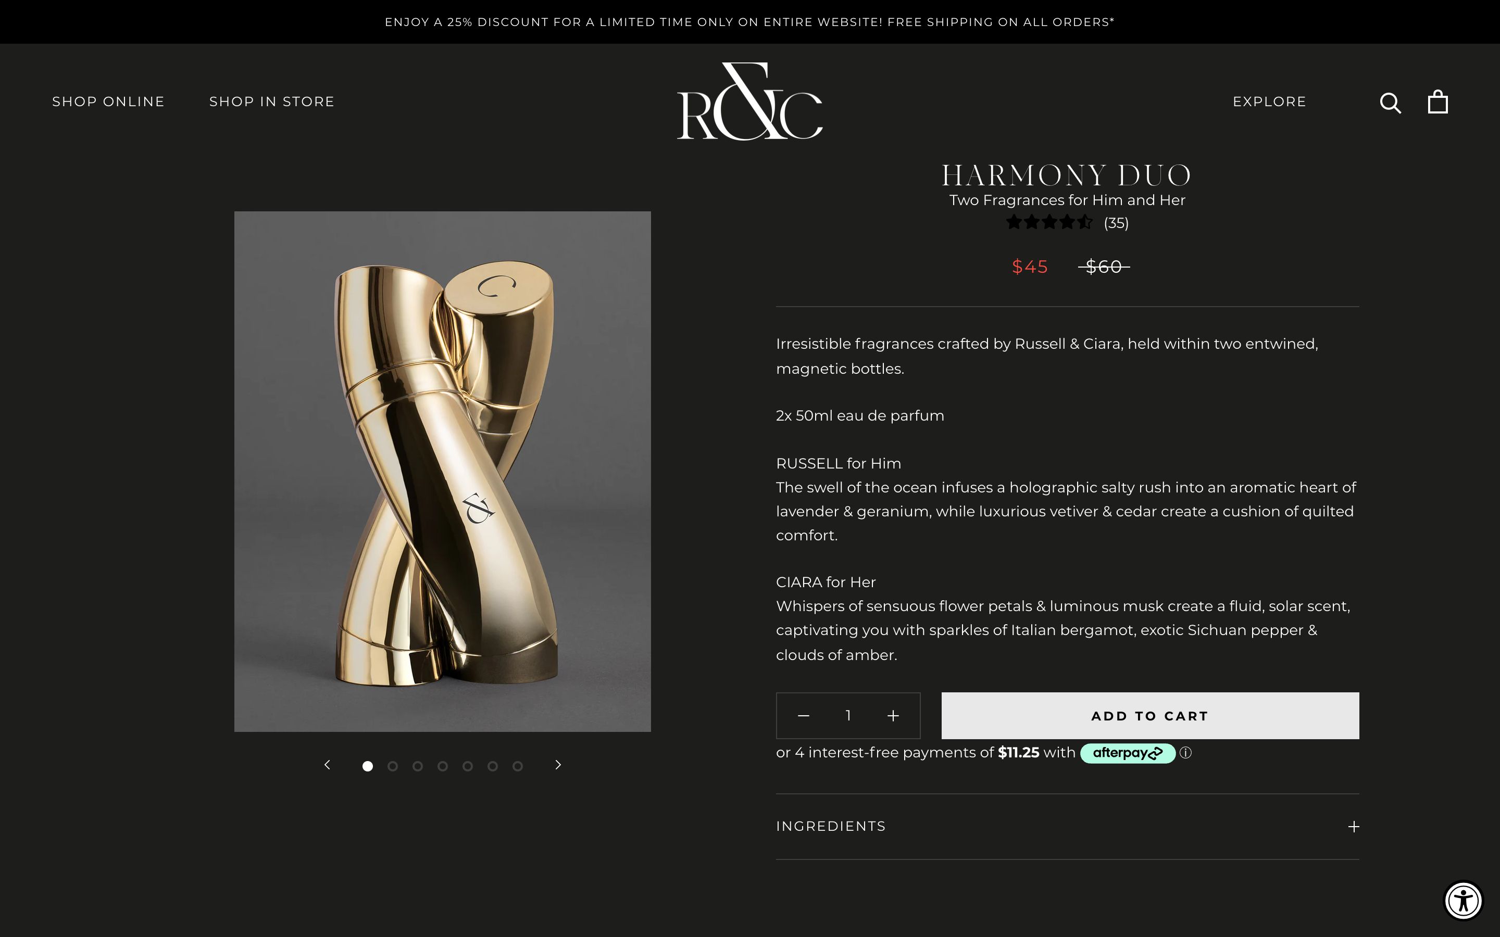Select the third image carousel dot
This screenshot has height=937, width=1500.
pos(418,766)
